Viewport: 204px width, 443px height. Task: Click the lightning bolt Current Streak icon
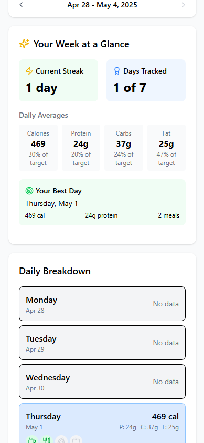tap(29, 71)
